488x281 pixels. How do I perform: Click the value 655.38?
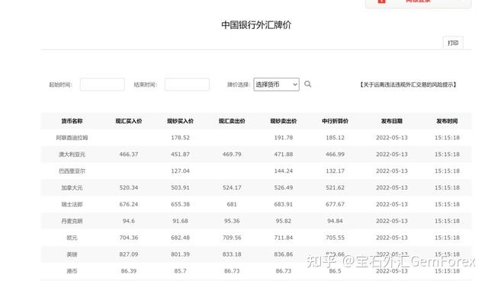point(180,204)
